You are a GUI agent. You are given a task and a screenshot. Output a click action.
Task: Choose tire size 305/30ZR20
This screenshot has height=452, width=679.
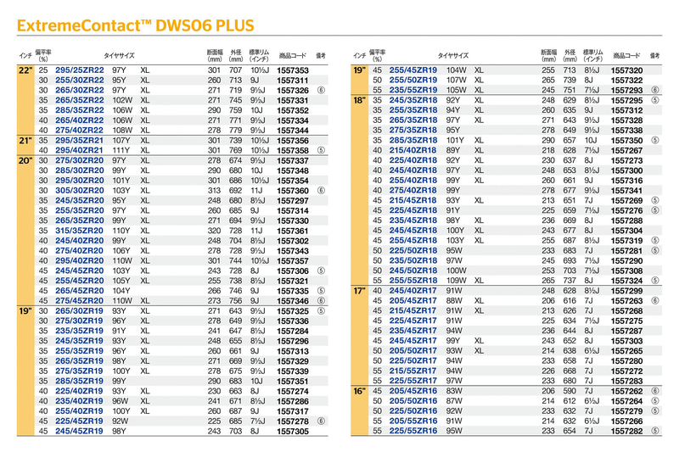coord(80,190)
